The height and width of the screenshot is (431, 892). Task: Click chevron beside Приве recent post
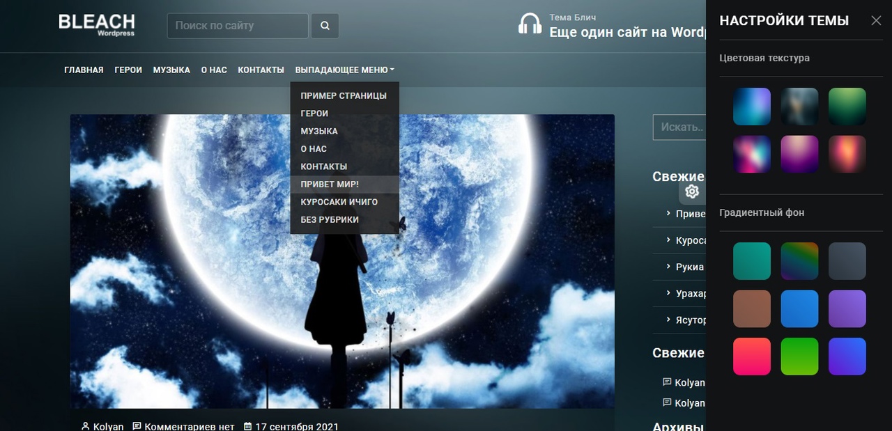[668, 214]
